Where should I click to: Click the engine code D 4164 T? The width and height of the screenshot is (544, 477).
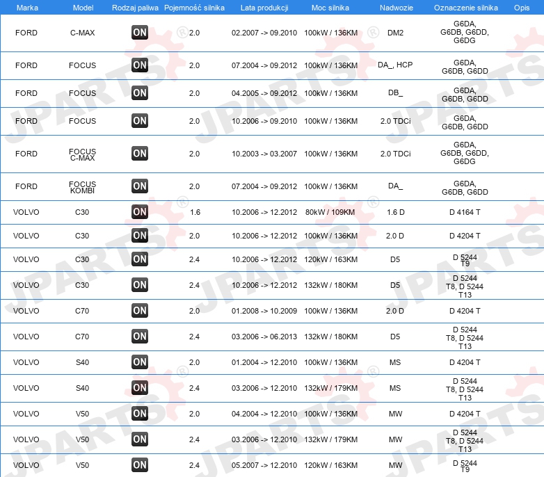click(465, 212)
